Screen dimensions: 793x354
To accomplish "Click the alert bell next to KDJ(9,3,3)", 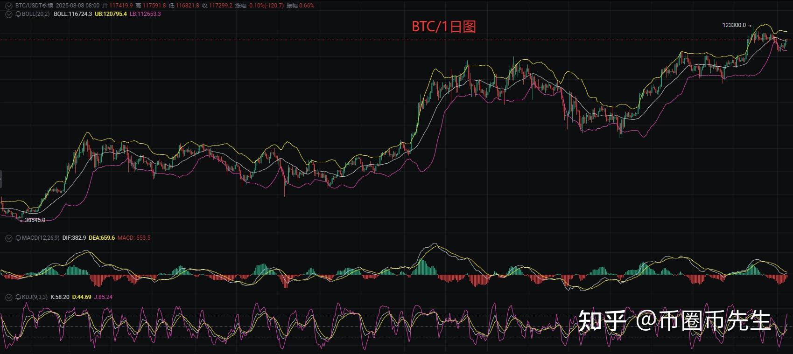I will pos(18,297).
